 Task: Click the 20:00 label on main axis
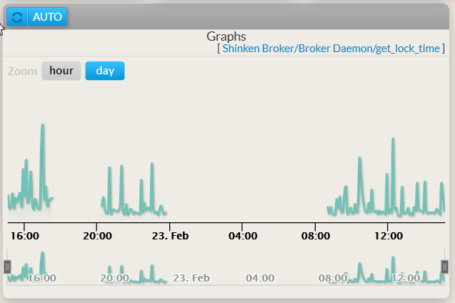(x=96, y=234)
